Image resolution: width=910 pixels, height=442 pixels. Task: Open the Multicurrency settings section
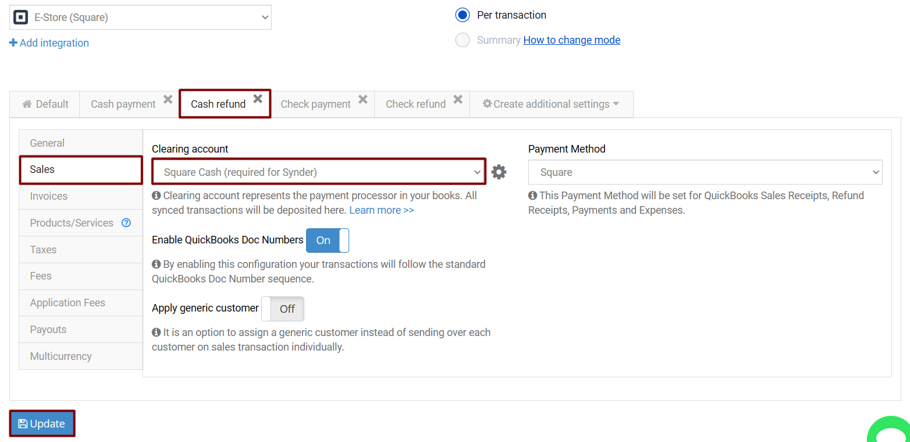(81, 356)
